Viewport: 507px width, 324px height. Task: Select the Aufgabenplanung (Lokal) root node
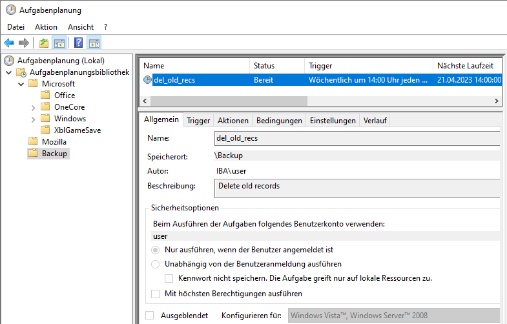click(x=61, y=61)
